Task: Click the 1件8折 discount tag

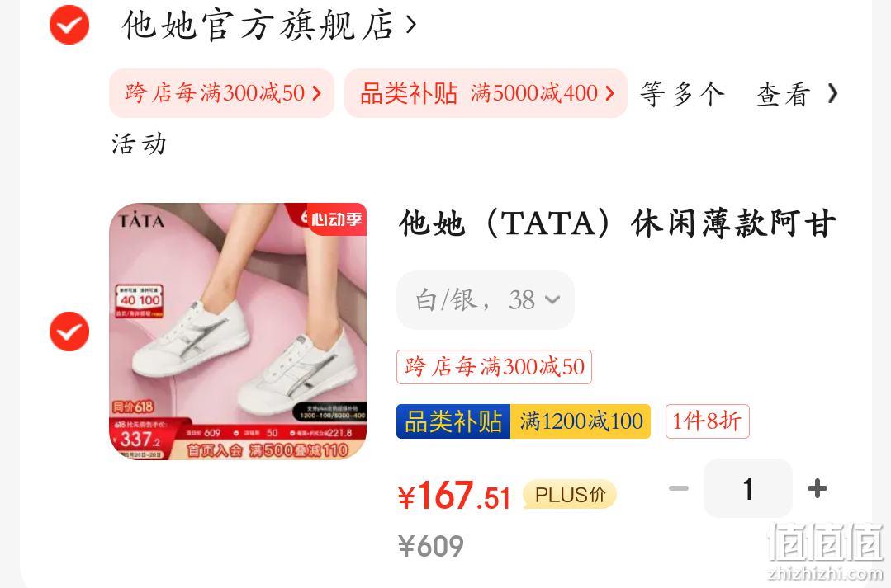Action: point(708,421)
